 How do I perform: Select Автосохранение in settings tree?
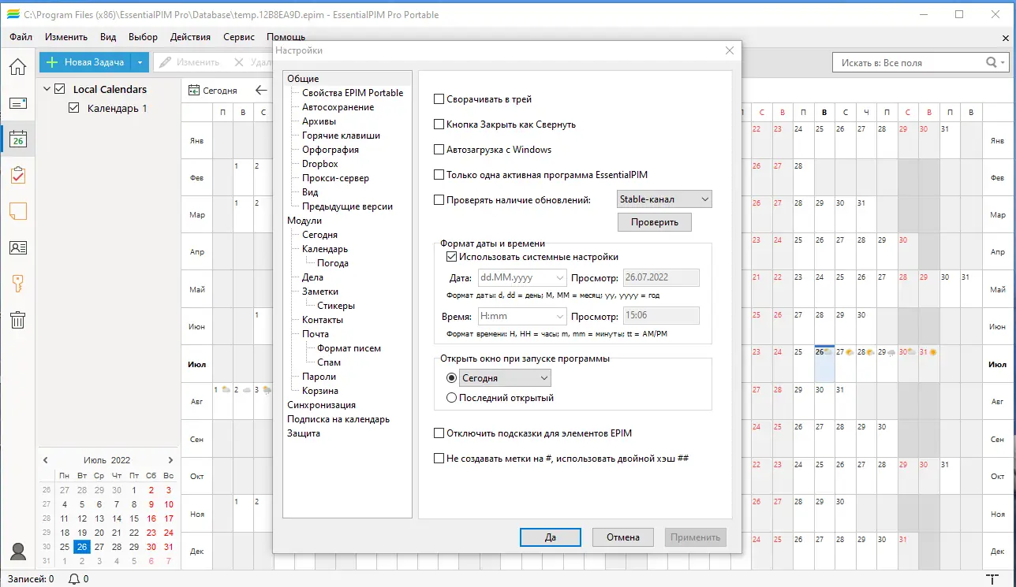coord(338,107)
